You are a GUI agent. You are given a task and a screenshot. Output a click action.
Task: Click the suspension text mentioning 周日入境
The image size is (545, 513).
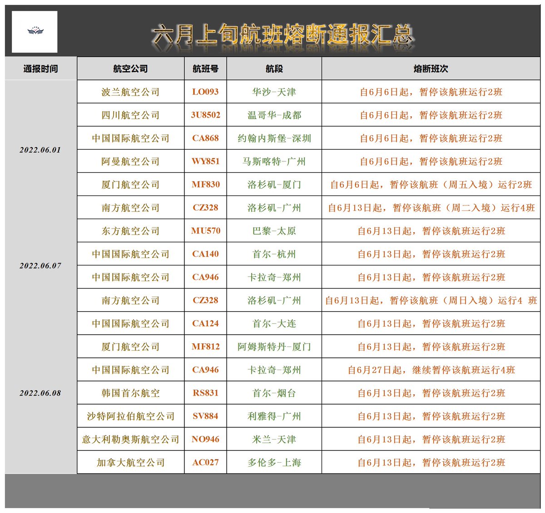click(x=431, y=300)
